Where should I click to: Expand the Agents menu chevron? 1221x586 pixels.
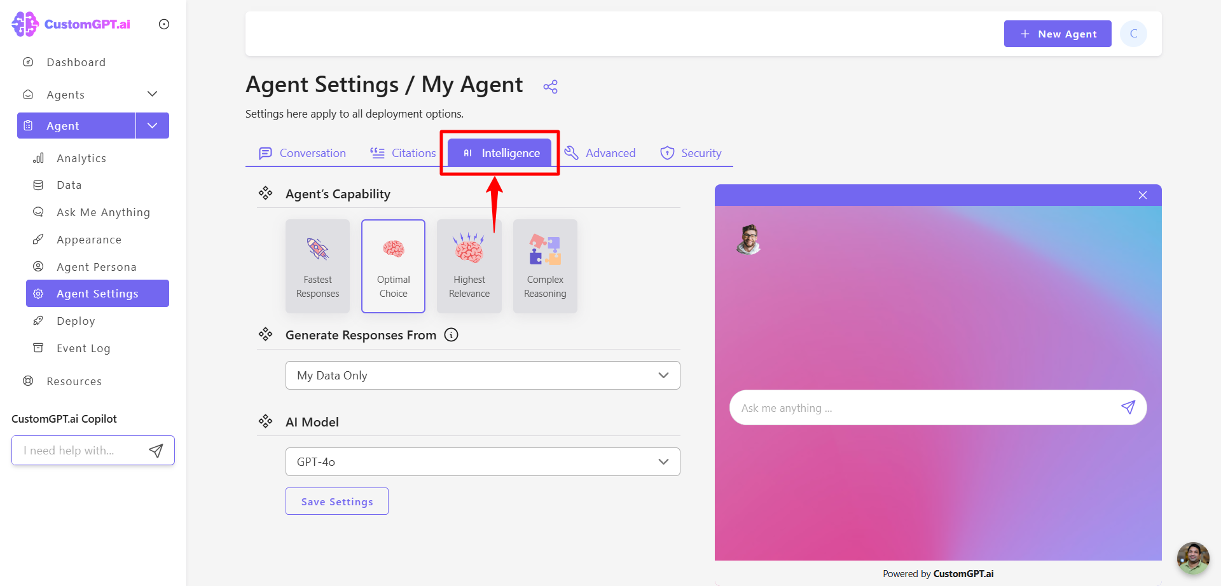152,94
